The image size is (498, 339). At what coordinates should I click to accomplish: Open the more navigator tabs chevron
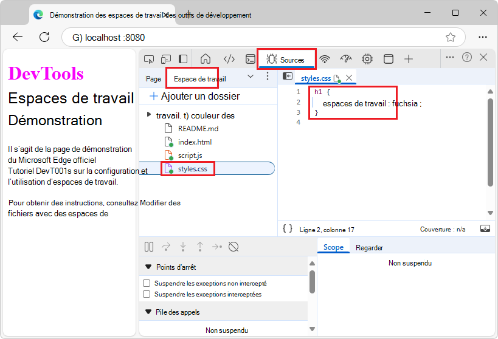coord(251,76)
